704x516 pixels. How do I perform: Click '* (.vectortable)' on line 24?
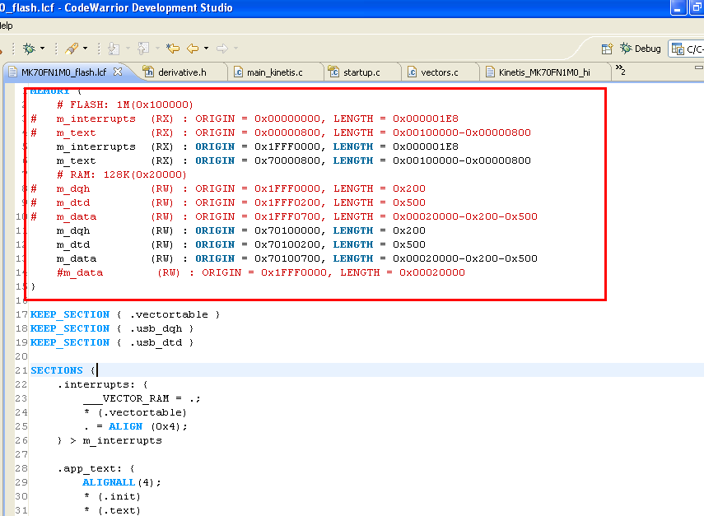coord(135,412)
